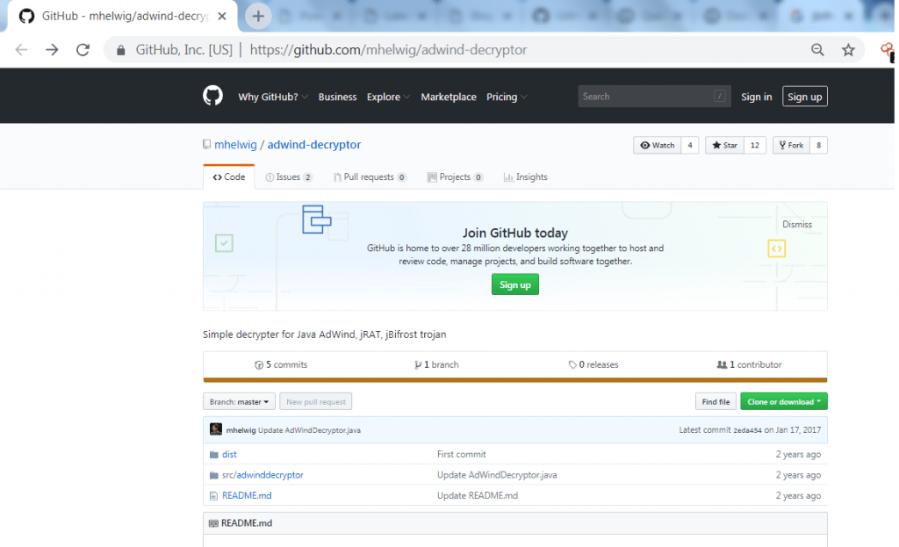Screen dimensions: 899x547
Task: Click the Sign up button in the header
Action: point(804,97)
